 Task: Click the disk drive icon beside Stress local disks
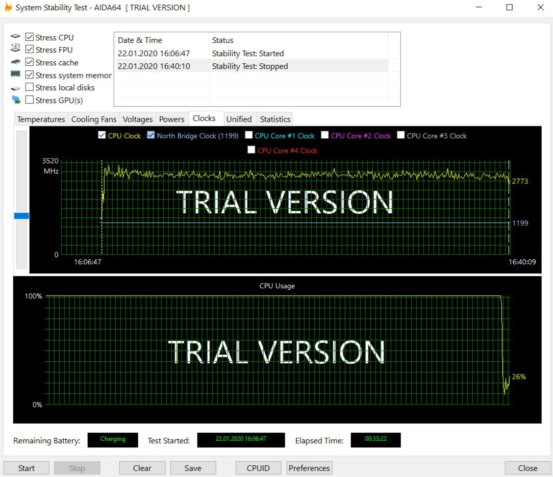(16, 88)
